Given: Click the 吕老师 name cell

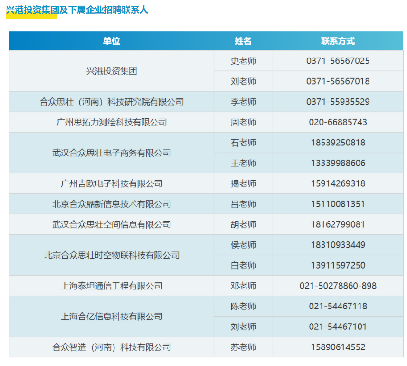Looking at the screenshot, I should [x=243, y=204].
